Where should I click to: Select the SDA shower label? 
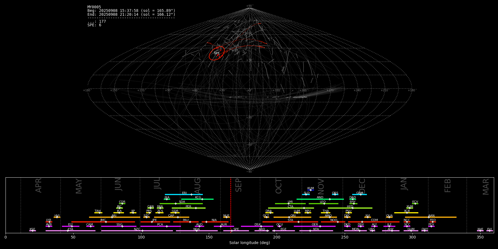182,202
